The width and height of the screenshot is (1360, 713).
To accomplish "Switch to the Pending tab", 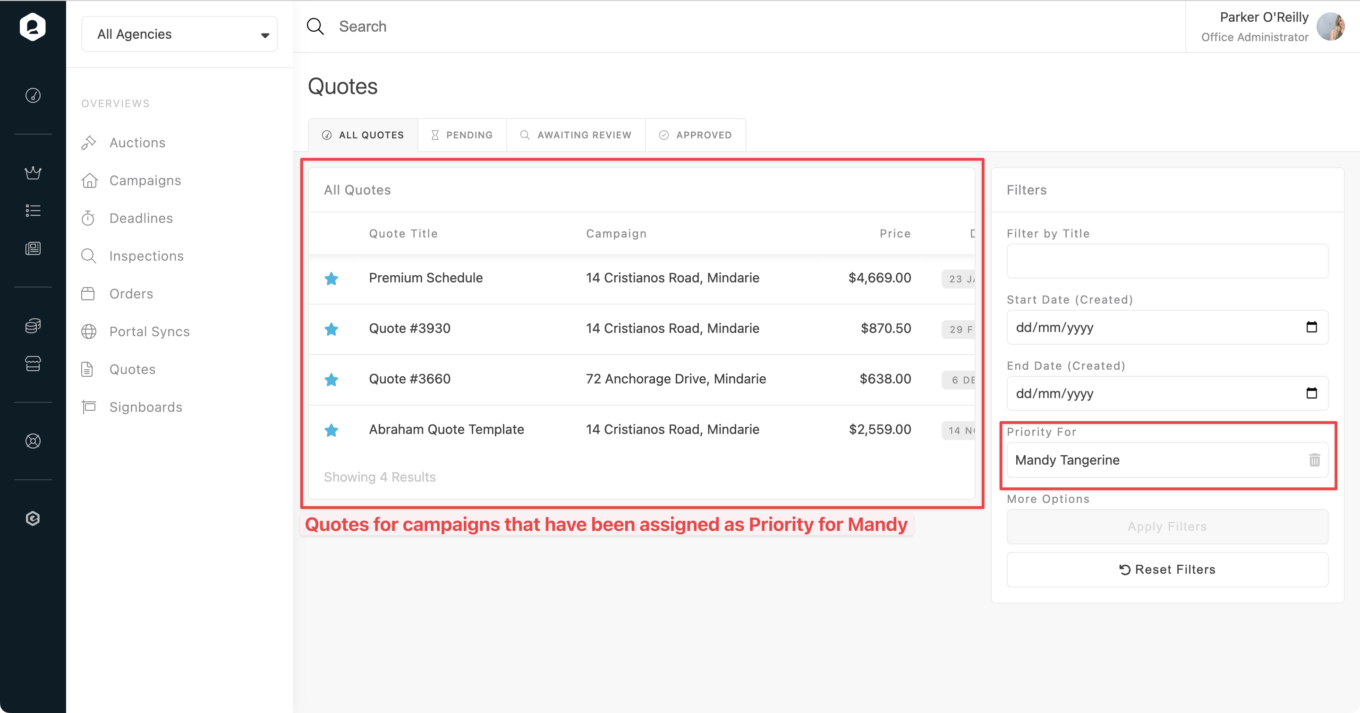I will tap(462, 135).
